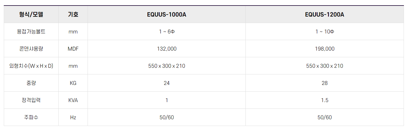Image resolution: width=408 pixels, height=130 pixels.
Task: Click the Hz unit cell
Action: [x=73, y=117]
